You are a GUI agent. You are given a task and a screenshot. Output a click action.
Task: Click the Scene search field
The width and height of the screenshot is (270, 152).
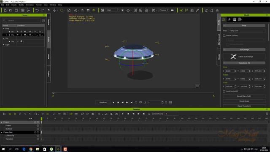22,21
